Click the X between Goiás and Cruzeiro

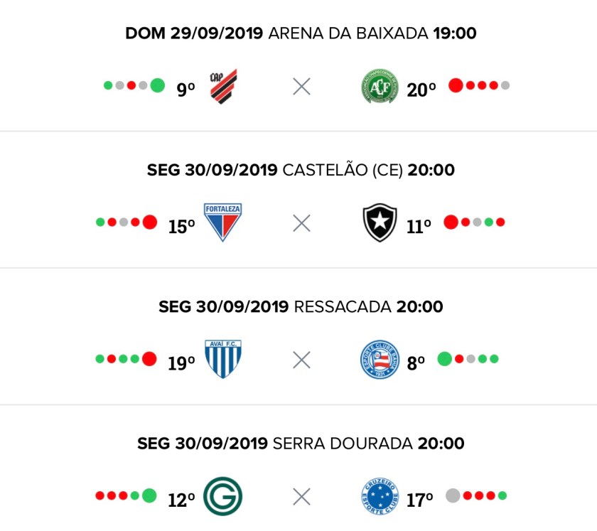tap(301, 497)
